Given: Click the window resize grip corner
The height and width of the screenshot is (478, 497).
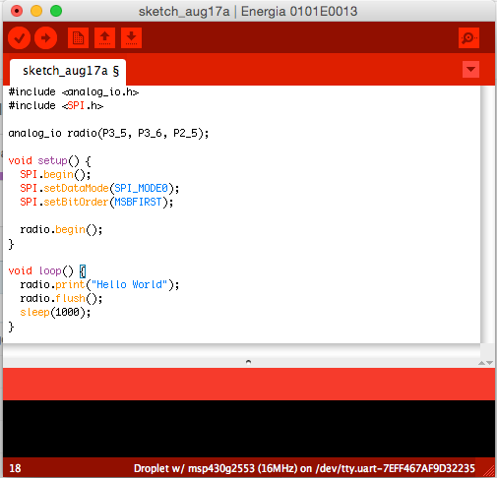Looking at the screenshot, I should [488, 471].
